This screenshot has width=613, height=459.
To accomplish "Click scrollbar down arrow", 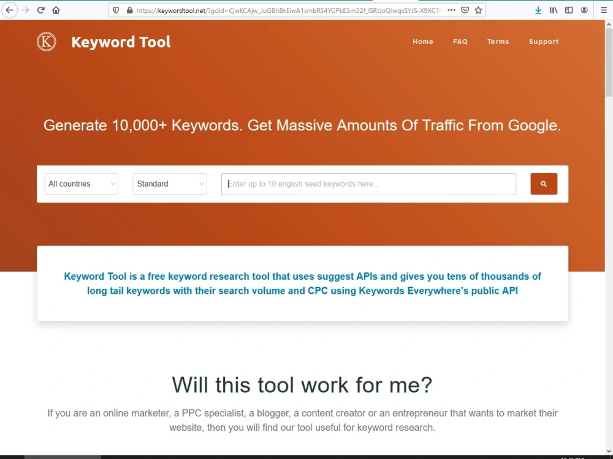I will 609,451.
